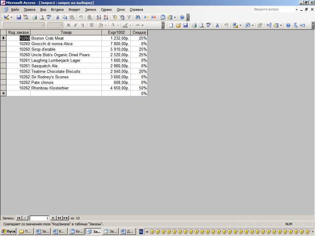Open the line style dropdown arrow
Viewport: 315px width, 236px height.
tap(142, 25)
